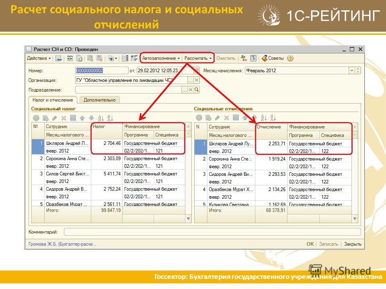Click the date picker calendar icon
This screenshot has width=386, height=289.
tap(196, 71)
